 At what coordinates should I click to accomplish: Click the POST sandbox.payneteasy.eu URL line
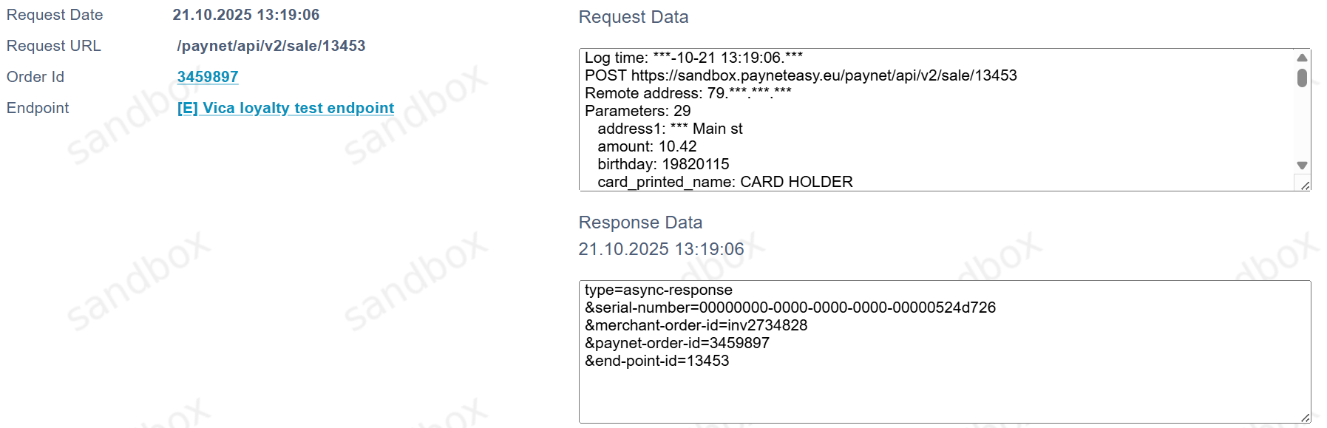point(801,75)
